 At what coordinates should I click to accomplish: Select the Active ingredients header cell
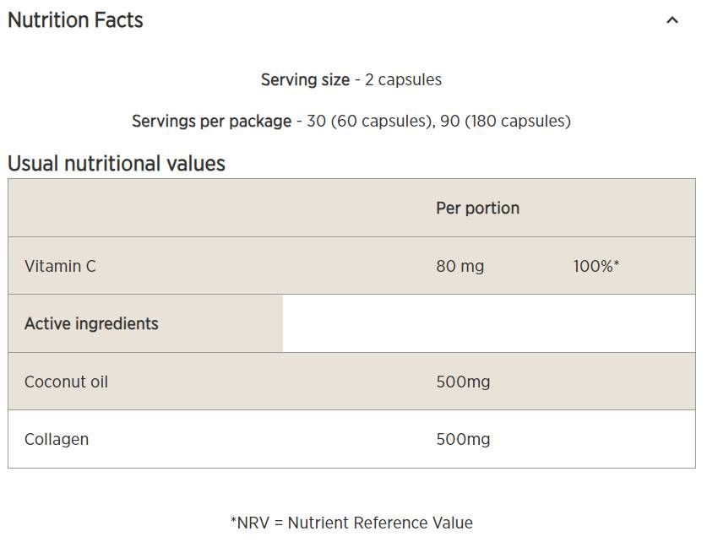point(90,323)
